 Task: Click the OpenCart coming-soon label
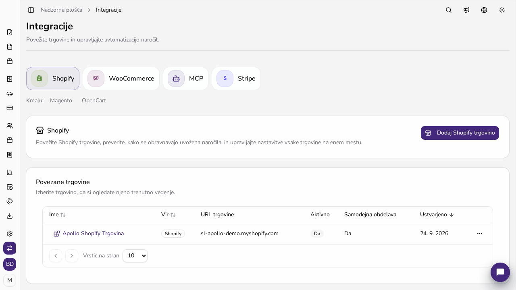[x=94, y=101]
